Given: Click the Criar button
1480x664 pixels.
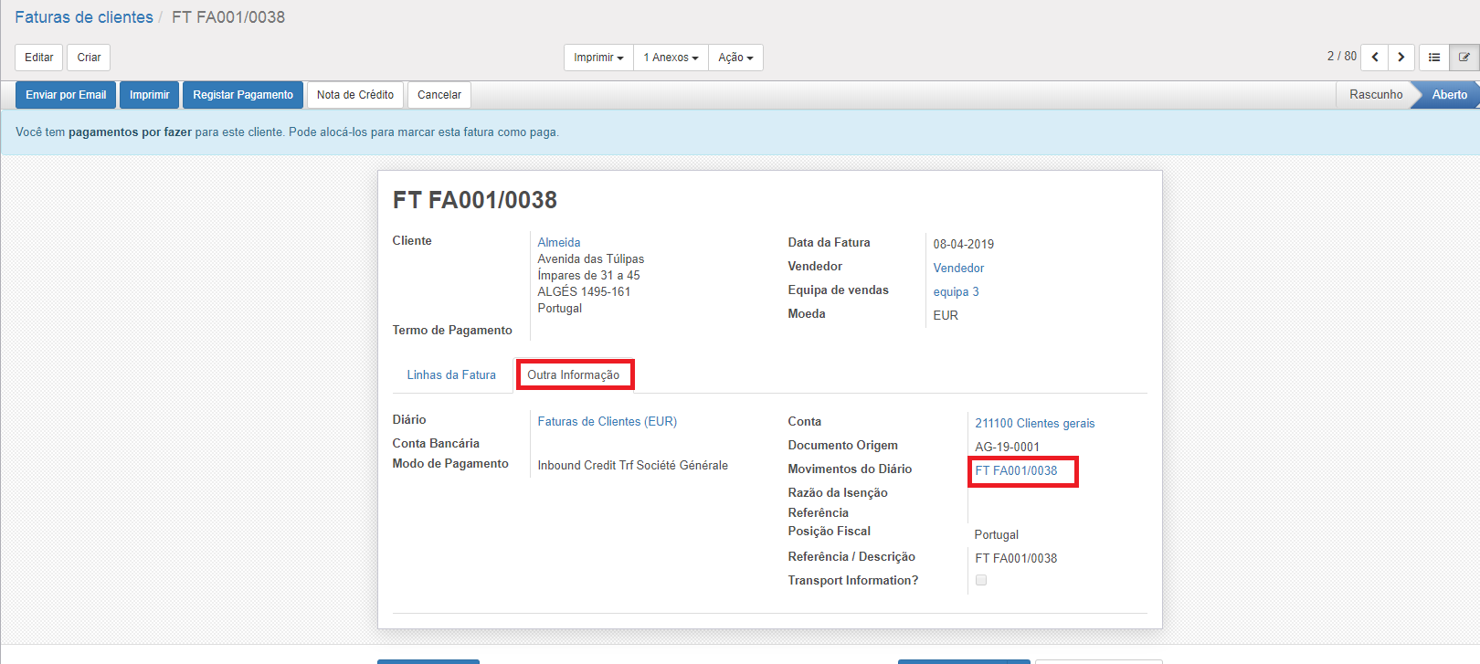Looking at the screenshot, I should click(89, 58).
